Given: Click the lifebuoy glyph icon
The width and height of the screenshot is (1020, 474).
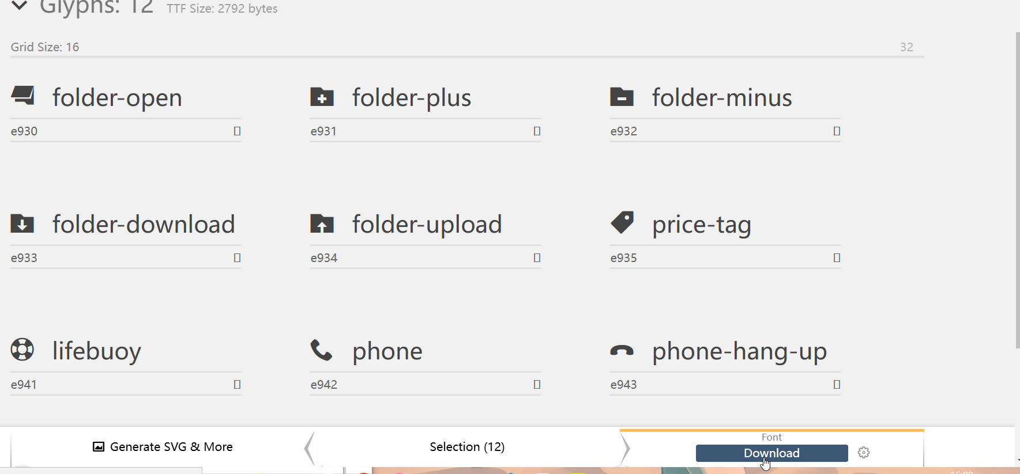Looking at the screenshot, I should (x=22, y=350).
